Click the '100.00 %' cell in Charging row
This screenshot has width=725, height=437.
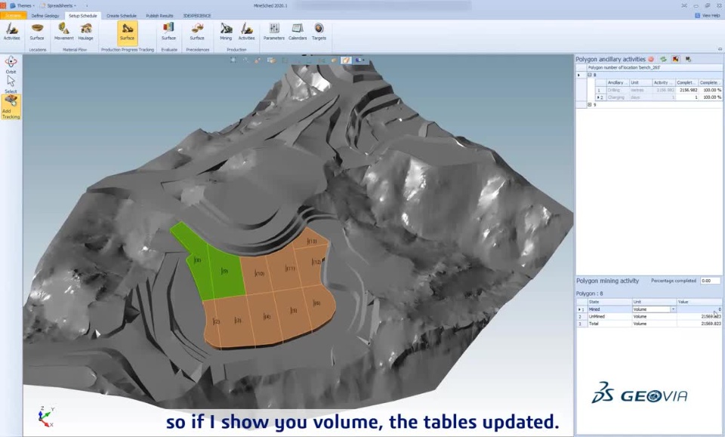click(711, 97)
